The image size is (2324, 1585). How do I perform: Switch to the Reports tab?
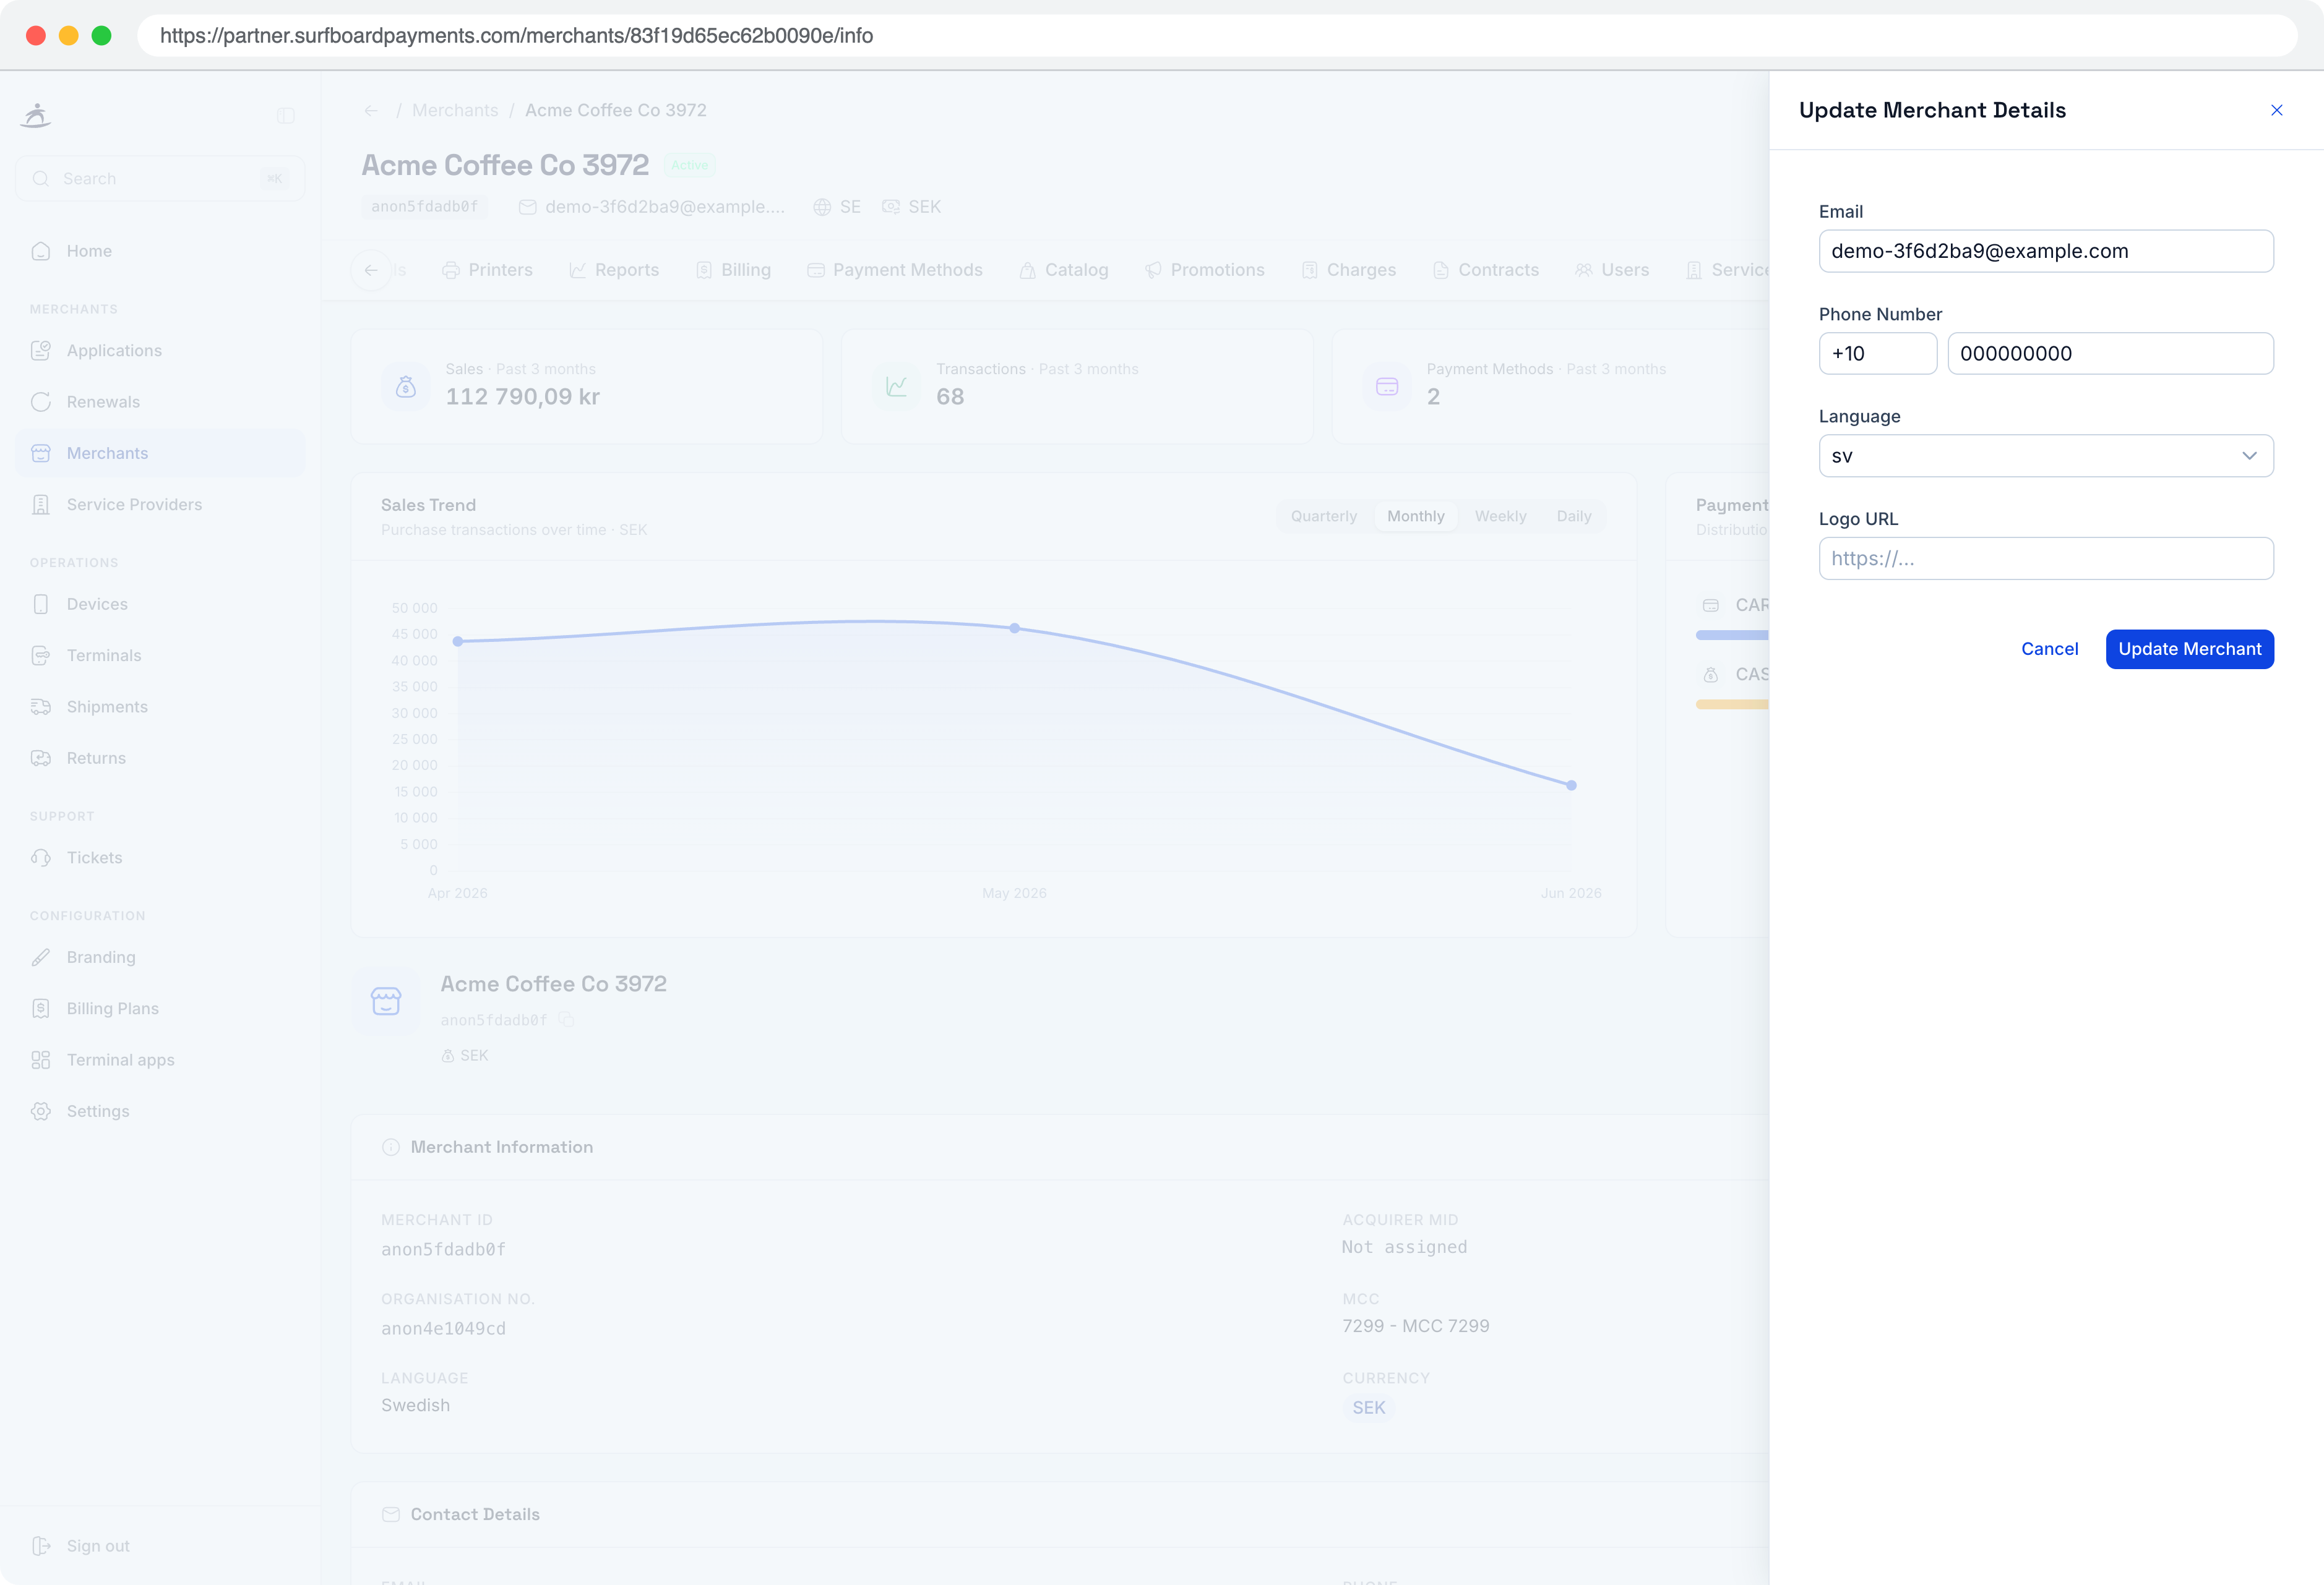pyautogui.click(x=614, y=270)
